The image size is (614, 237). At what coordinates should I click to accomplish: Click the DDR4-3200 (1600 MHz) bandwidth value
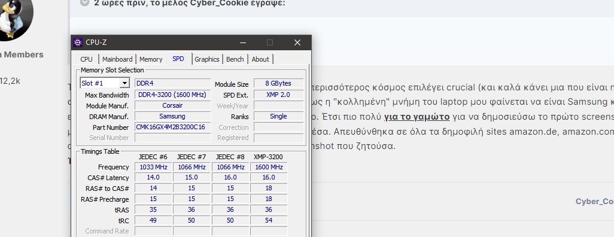coord(172,95)
